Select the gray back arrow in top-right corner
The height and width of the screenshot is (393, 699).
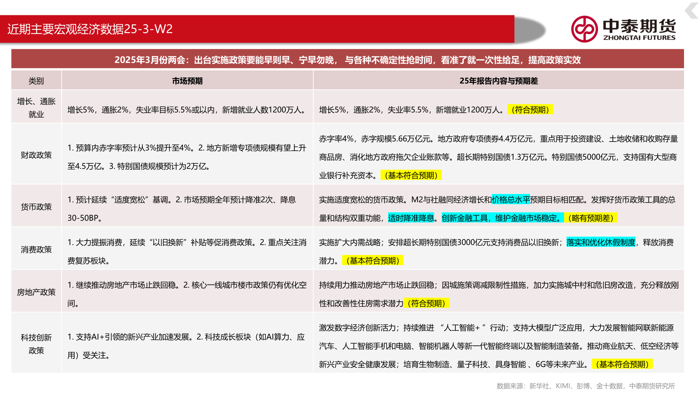click(691, 11)
